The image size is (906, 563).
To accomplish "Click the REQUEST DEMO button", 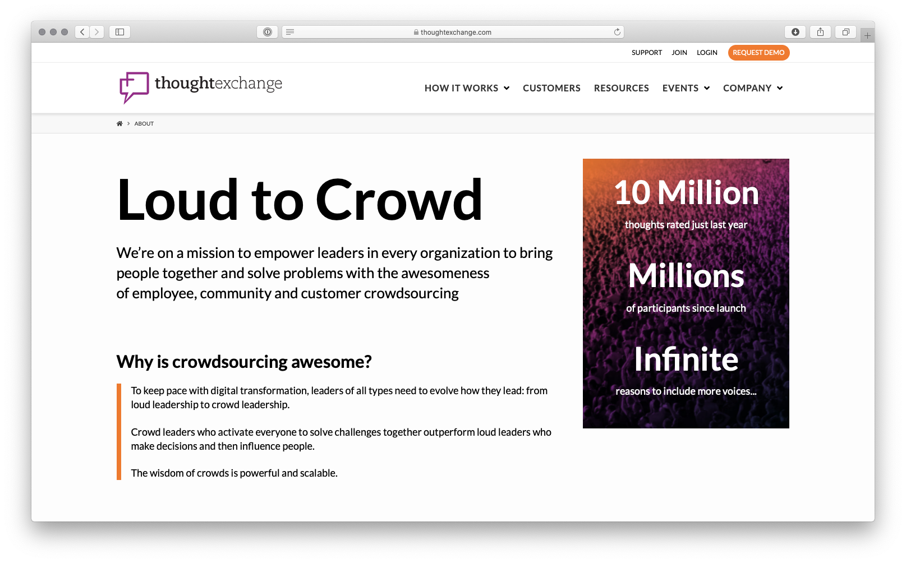I will 758,52.
